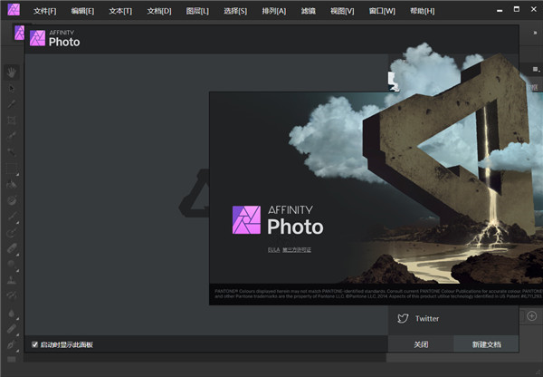Click the Affinity Photo logo in top-left
This screenshot has height=377, width=543.
click(x=11, y=10)
